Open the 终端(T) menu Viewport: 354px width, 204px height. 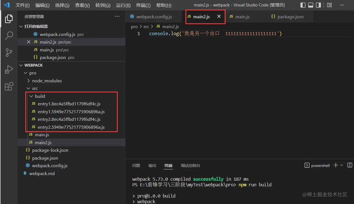click(x=143, y=5)
